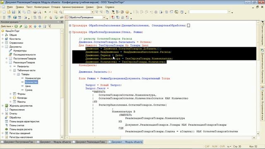
Task: Add object with green plus icon
Action: click(16, 26)
